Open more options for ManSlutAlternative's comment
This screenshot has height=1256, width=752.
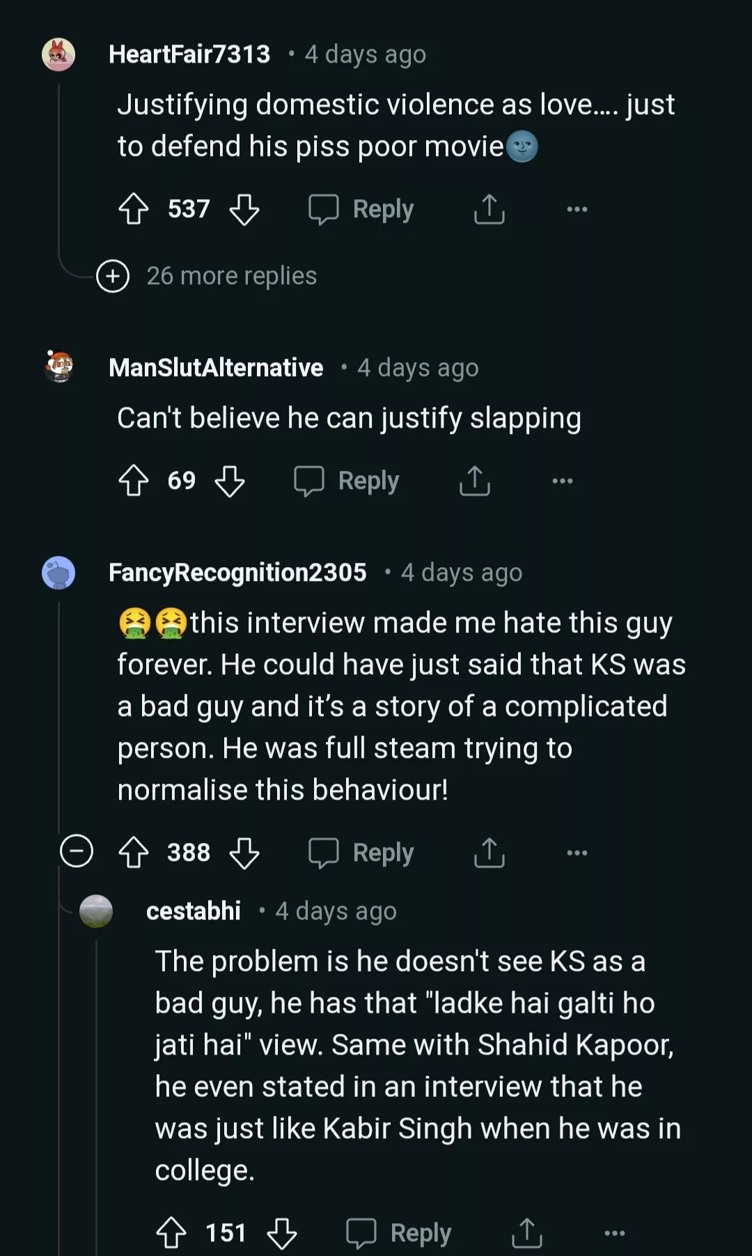tap(562, 481)
